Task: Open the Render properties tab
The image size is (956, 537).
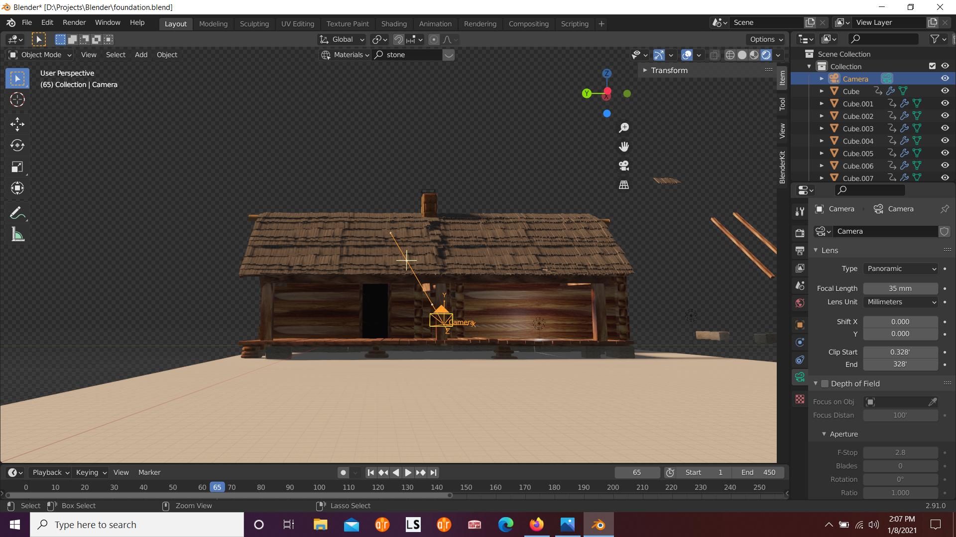Action: tap(800, 233)
